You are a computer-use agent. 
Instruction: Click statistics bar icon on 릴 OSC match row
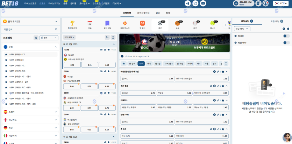[x=105, y=50]
